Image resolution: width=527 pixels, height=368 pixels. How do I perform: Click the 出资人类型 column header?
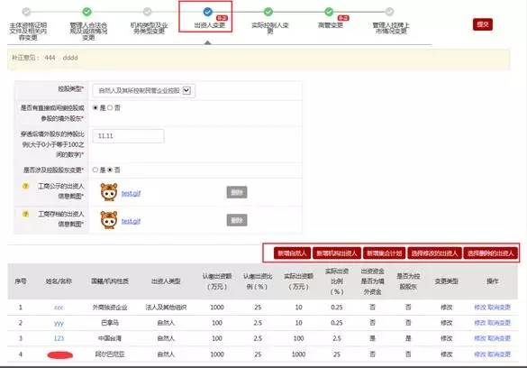click(x=166, y=281)
